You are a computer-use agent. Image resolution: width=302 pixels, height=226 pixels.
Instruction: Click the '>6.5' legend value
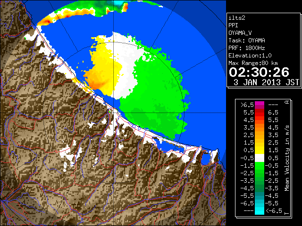click(x=247, y=105)
